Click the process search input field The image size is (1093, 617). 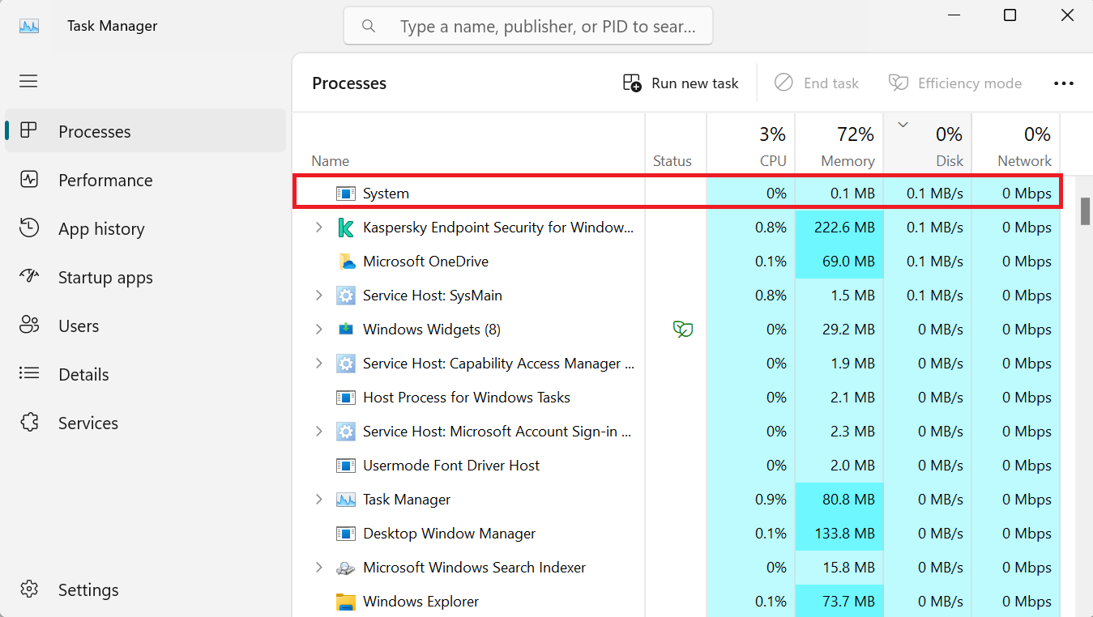click(528, 26)
